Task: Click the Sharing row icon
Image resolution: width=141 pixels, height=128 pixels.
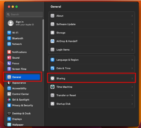Action: tap(53, 78)
